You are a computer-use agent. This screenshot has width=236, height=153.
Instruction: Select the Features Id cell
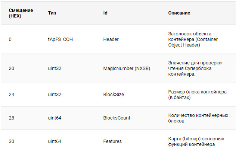coord(112,141)
